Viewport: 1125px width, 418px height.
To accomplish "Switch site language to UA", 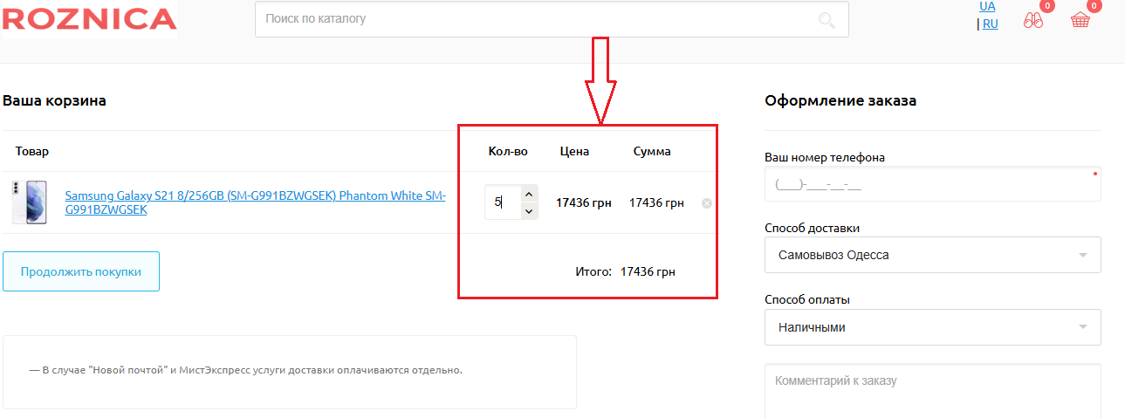I will [x=987, y=6].
